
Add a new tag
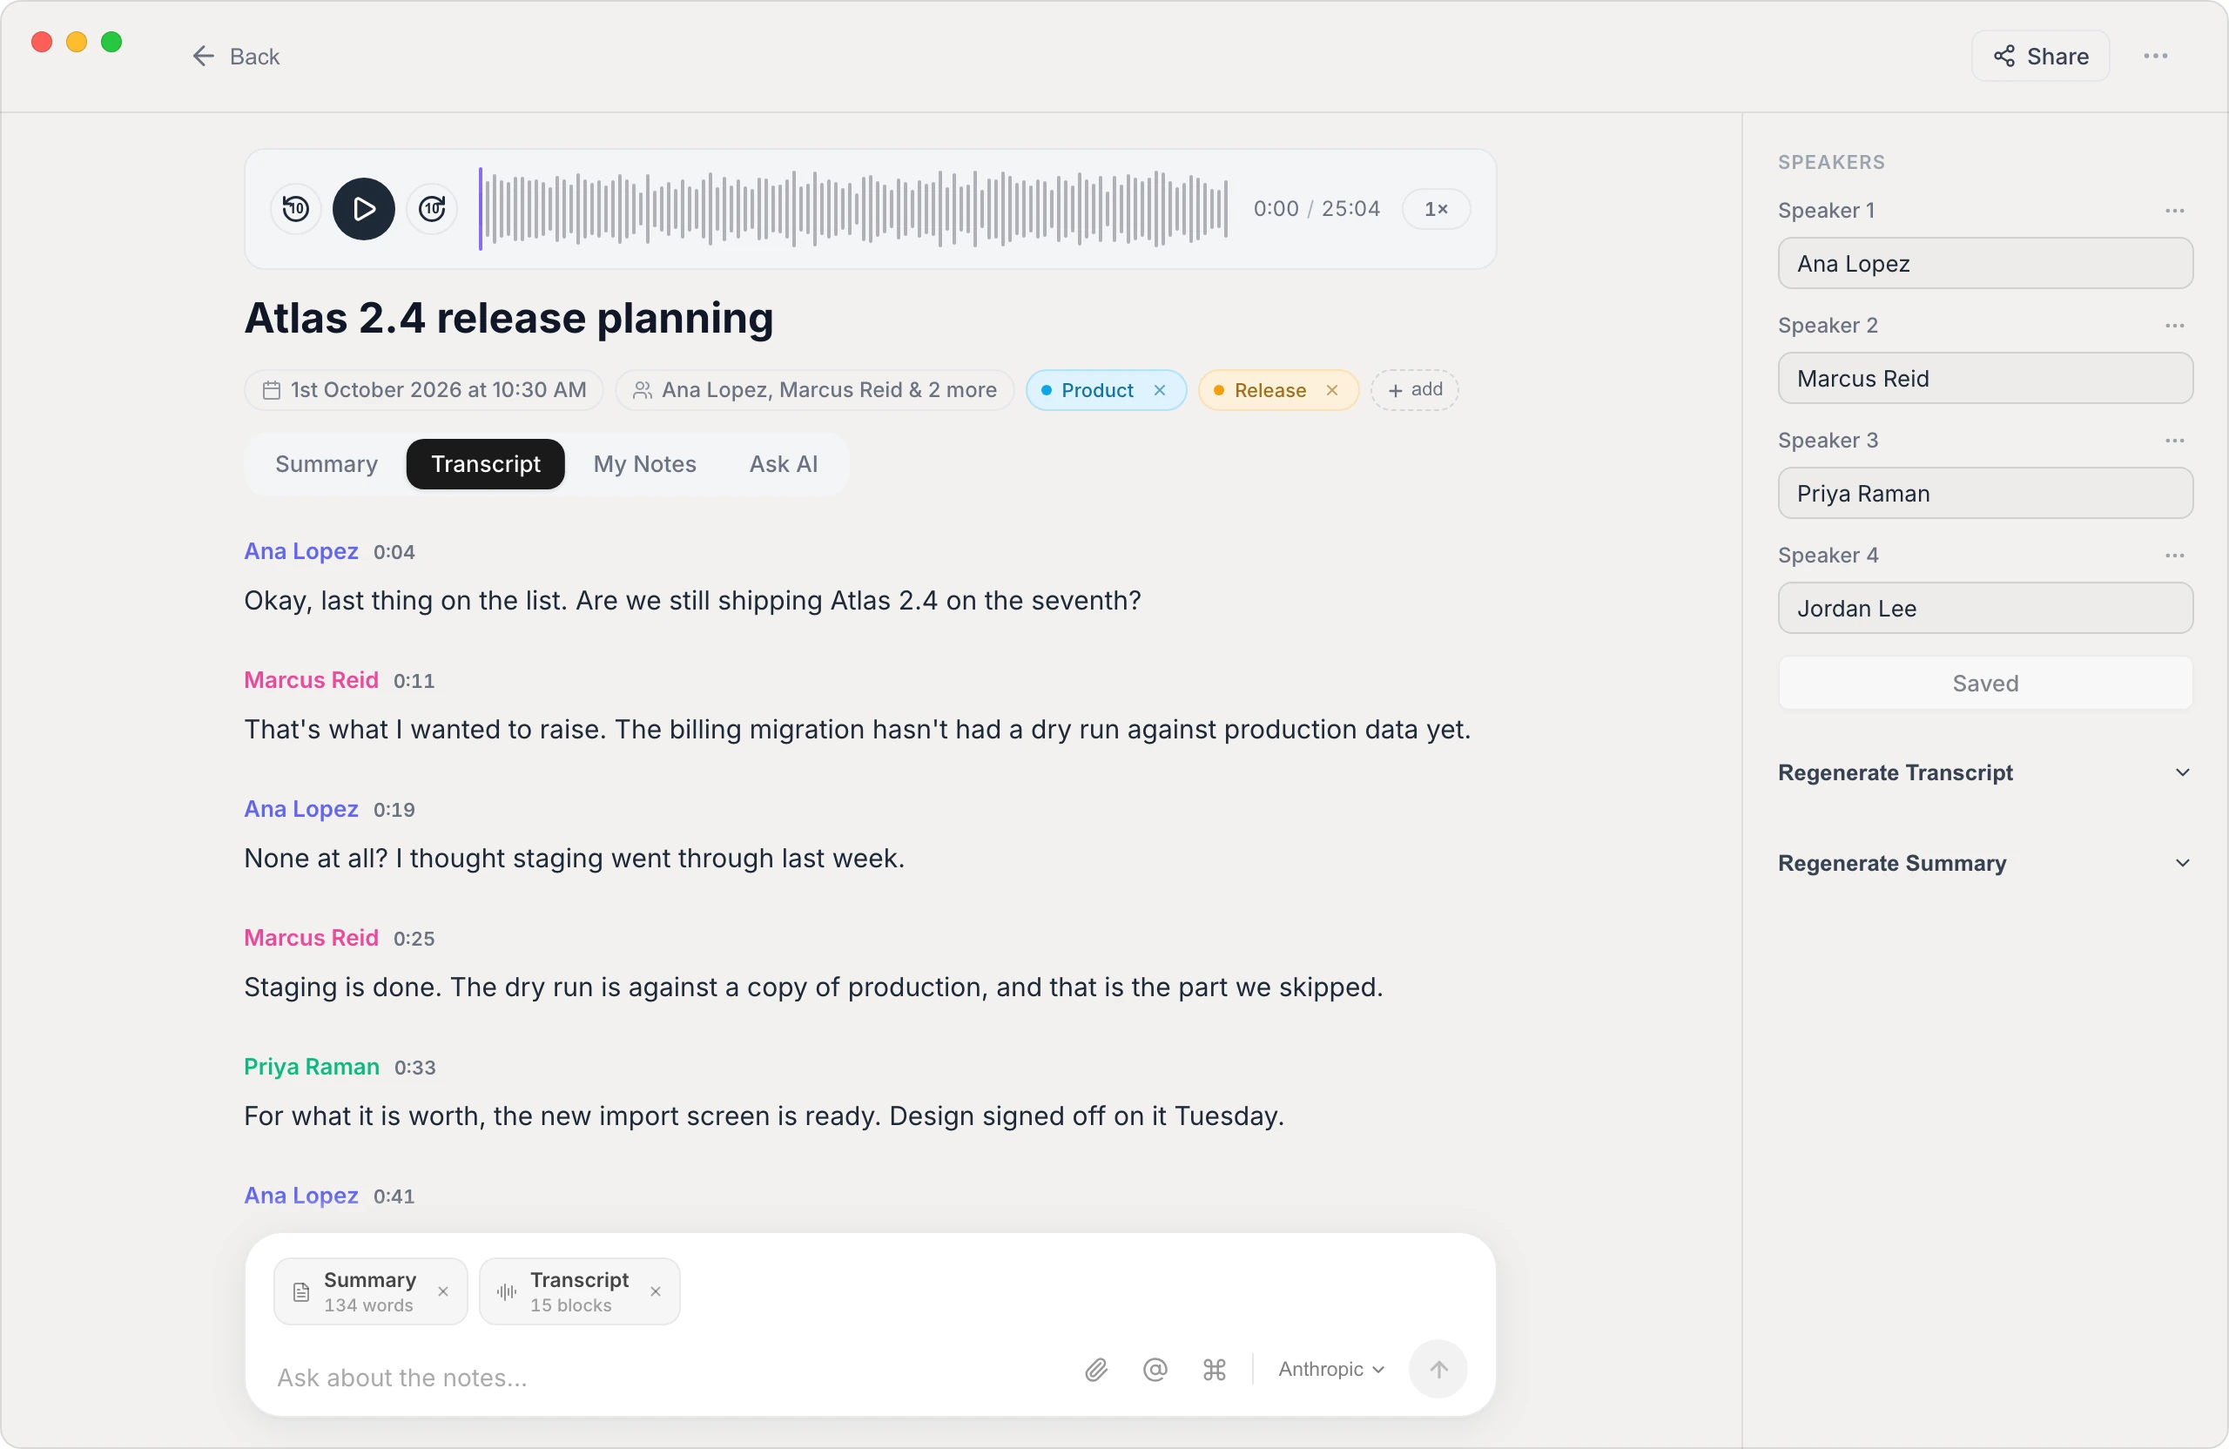click(1414, 389)
